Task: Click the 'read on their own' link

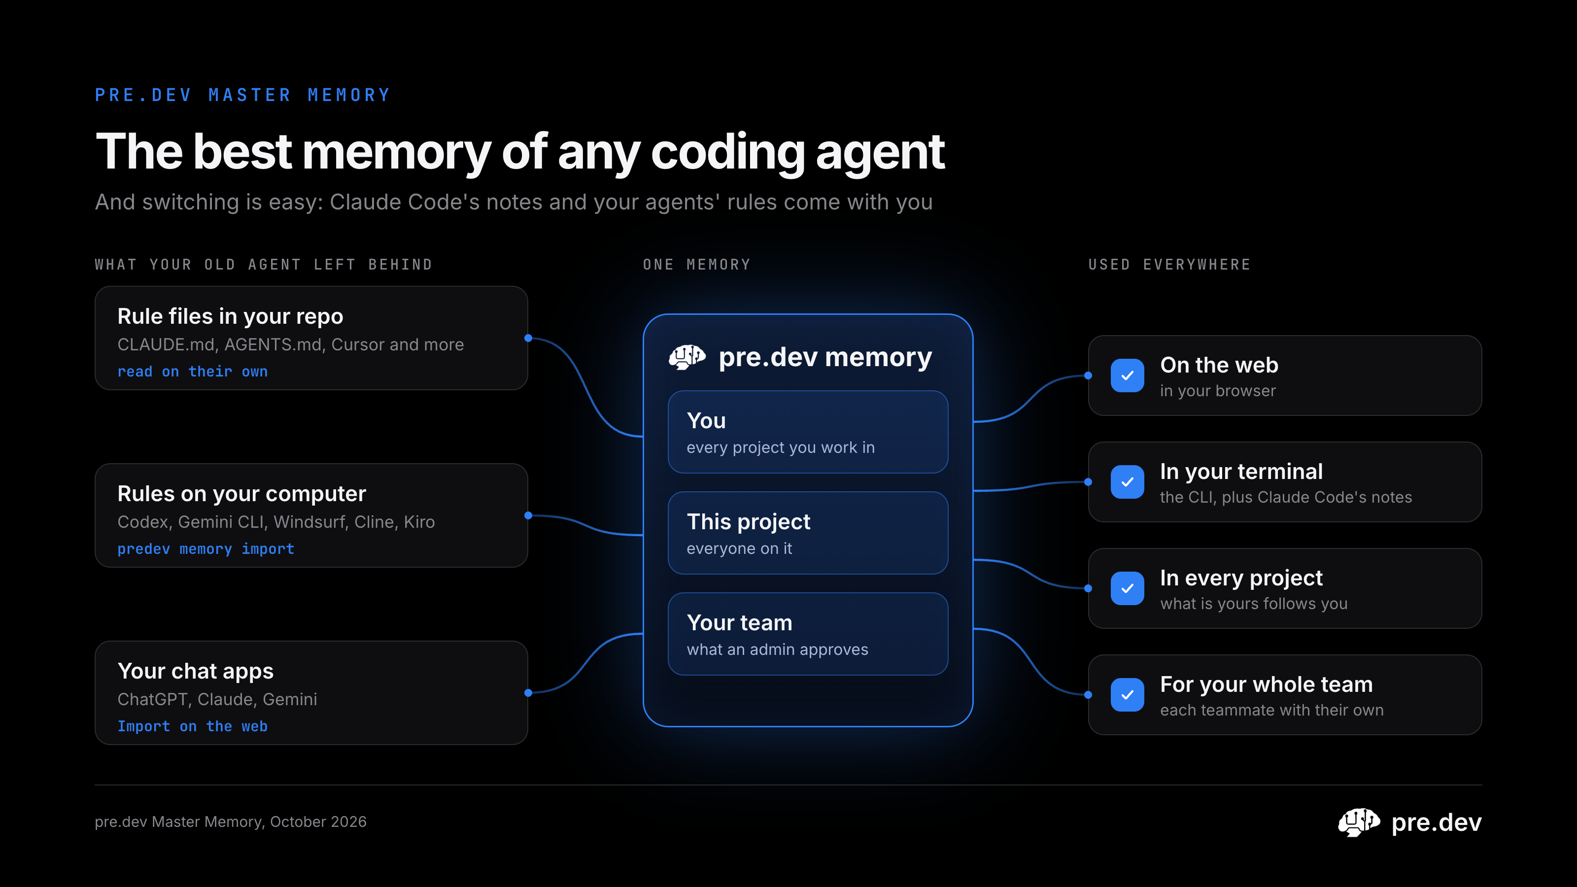Action: click(192, 372)
